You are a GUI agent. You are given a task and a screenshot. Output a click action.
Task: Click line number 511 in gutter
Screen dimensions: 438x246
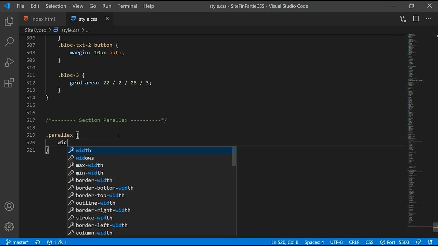coord(31,75)
